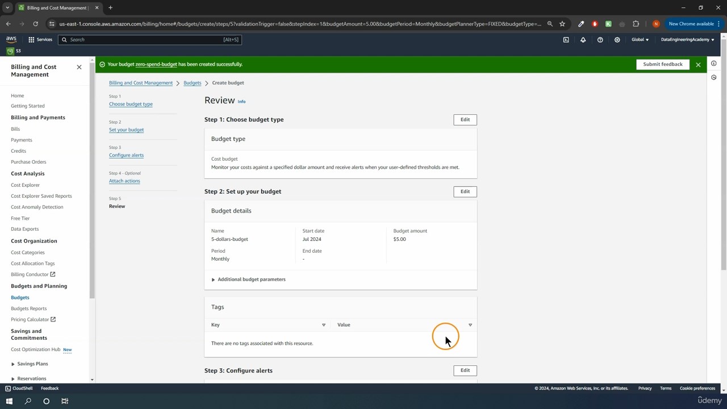This screenshot has width=727, height=409.
Task: Open the support help question icon
Action: click(x=600, y=40)
